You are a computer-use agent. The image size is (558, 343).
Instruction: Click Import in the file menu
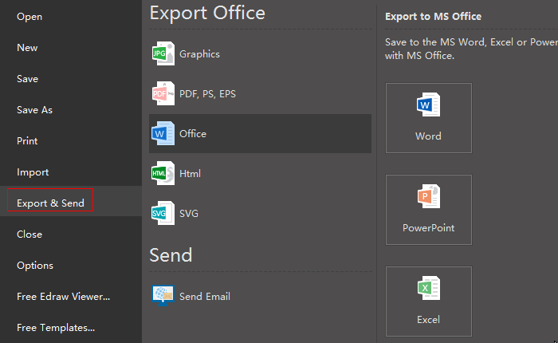pyautogui.click(x=33, y=172)
